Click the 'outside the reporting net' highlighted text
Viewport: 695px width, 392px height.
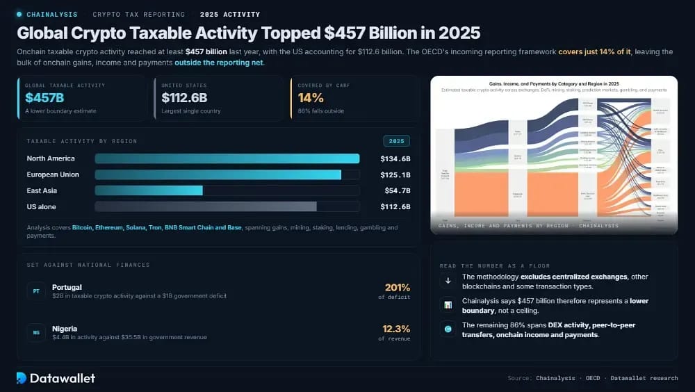(219, 63)
